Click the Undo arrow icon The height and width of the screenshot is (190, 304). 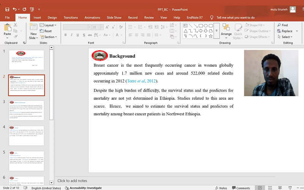click(14, 9)
